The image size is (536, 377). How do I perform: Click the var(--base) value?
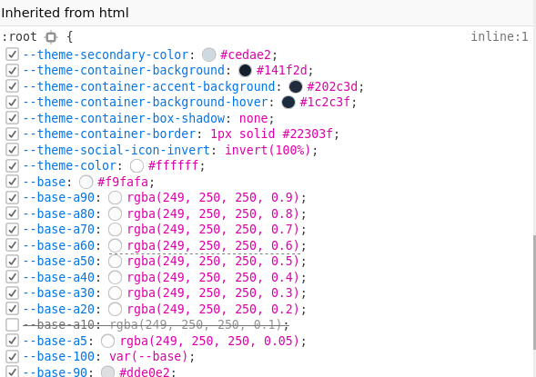coord(148,356)
